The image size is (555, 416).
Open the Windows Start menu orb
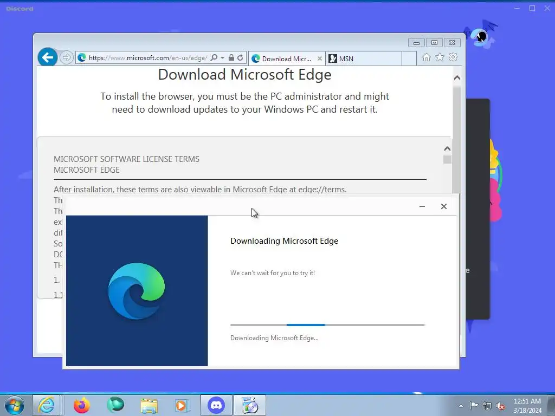point(15,405)
